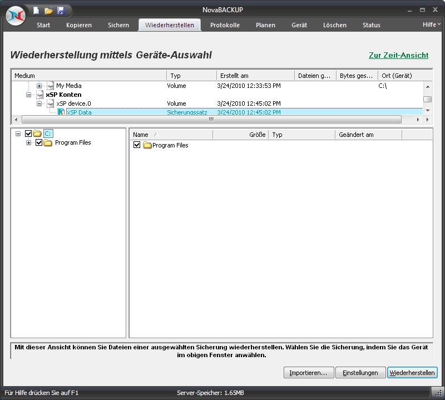This screenshot has width=445, height=400.
Task: Toggle Program Files checkbox in left tree
Action: pyautogui.click(x=39, y=142)
